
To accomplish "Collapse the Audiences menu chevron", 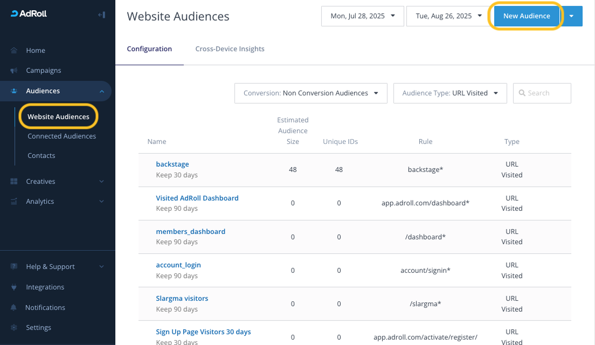I will point(102,92).
